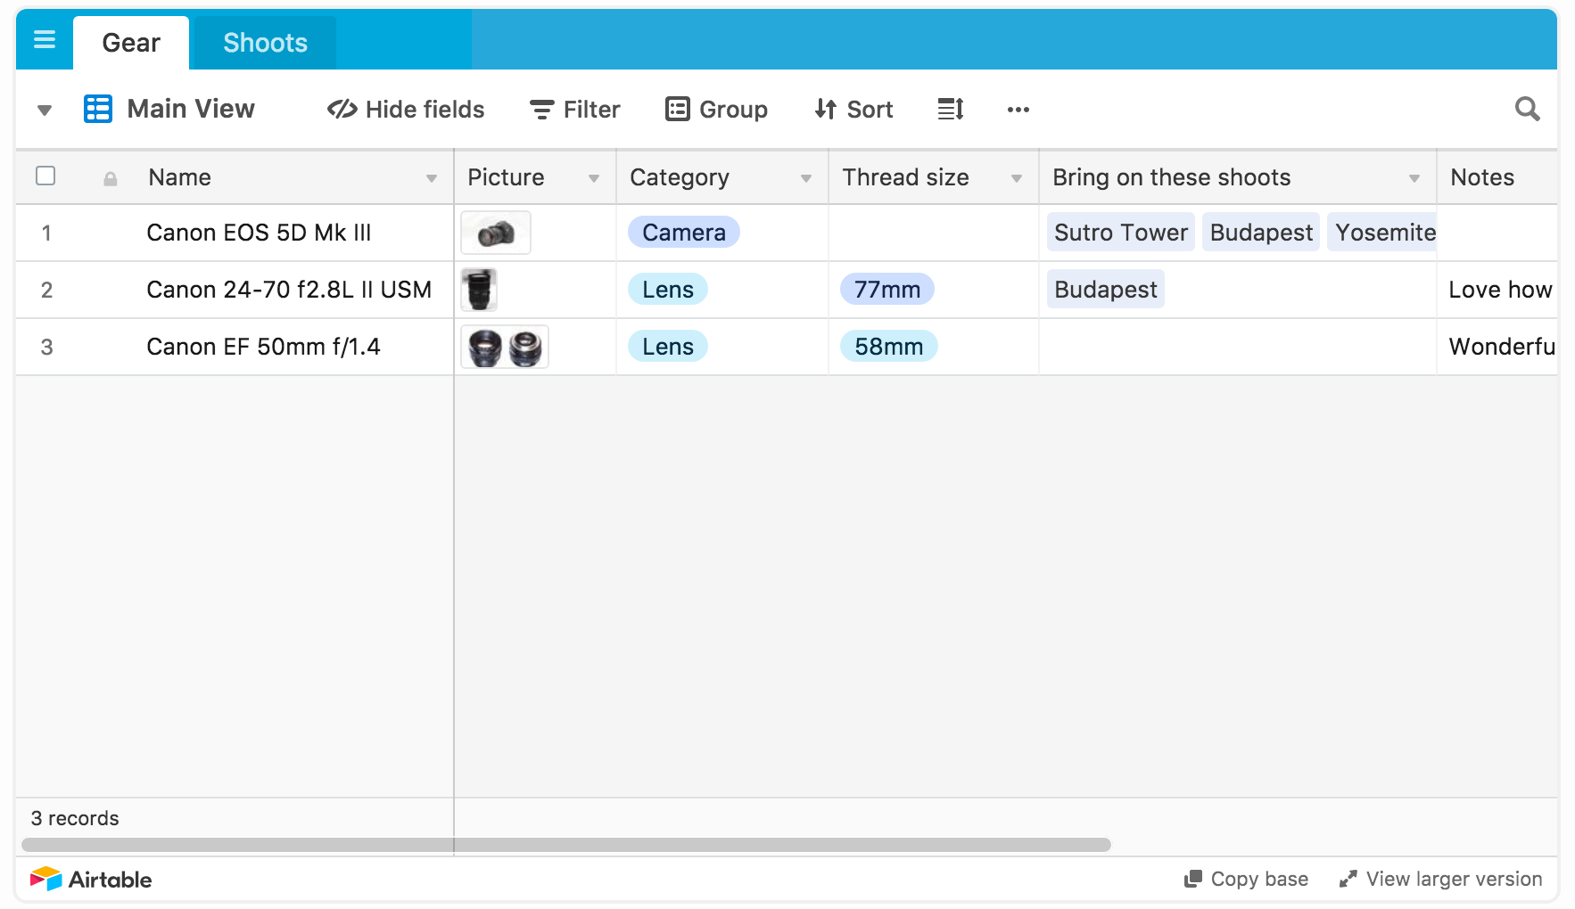This screenshot has height=909, width=1575.
Task: Click the Wonderfu notes cell
Action: pos(1497,347)
